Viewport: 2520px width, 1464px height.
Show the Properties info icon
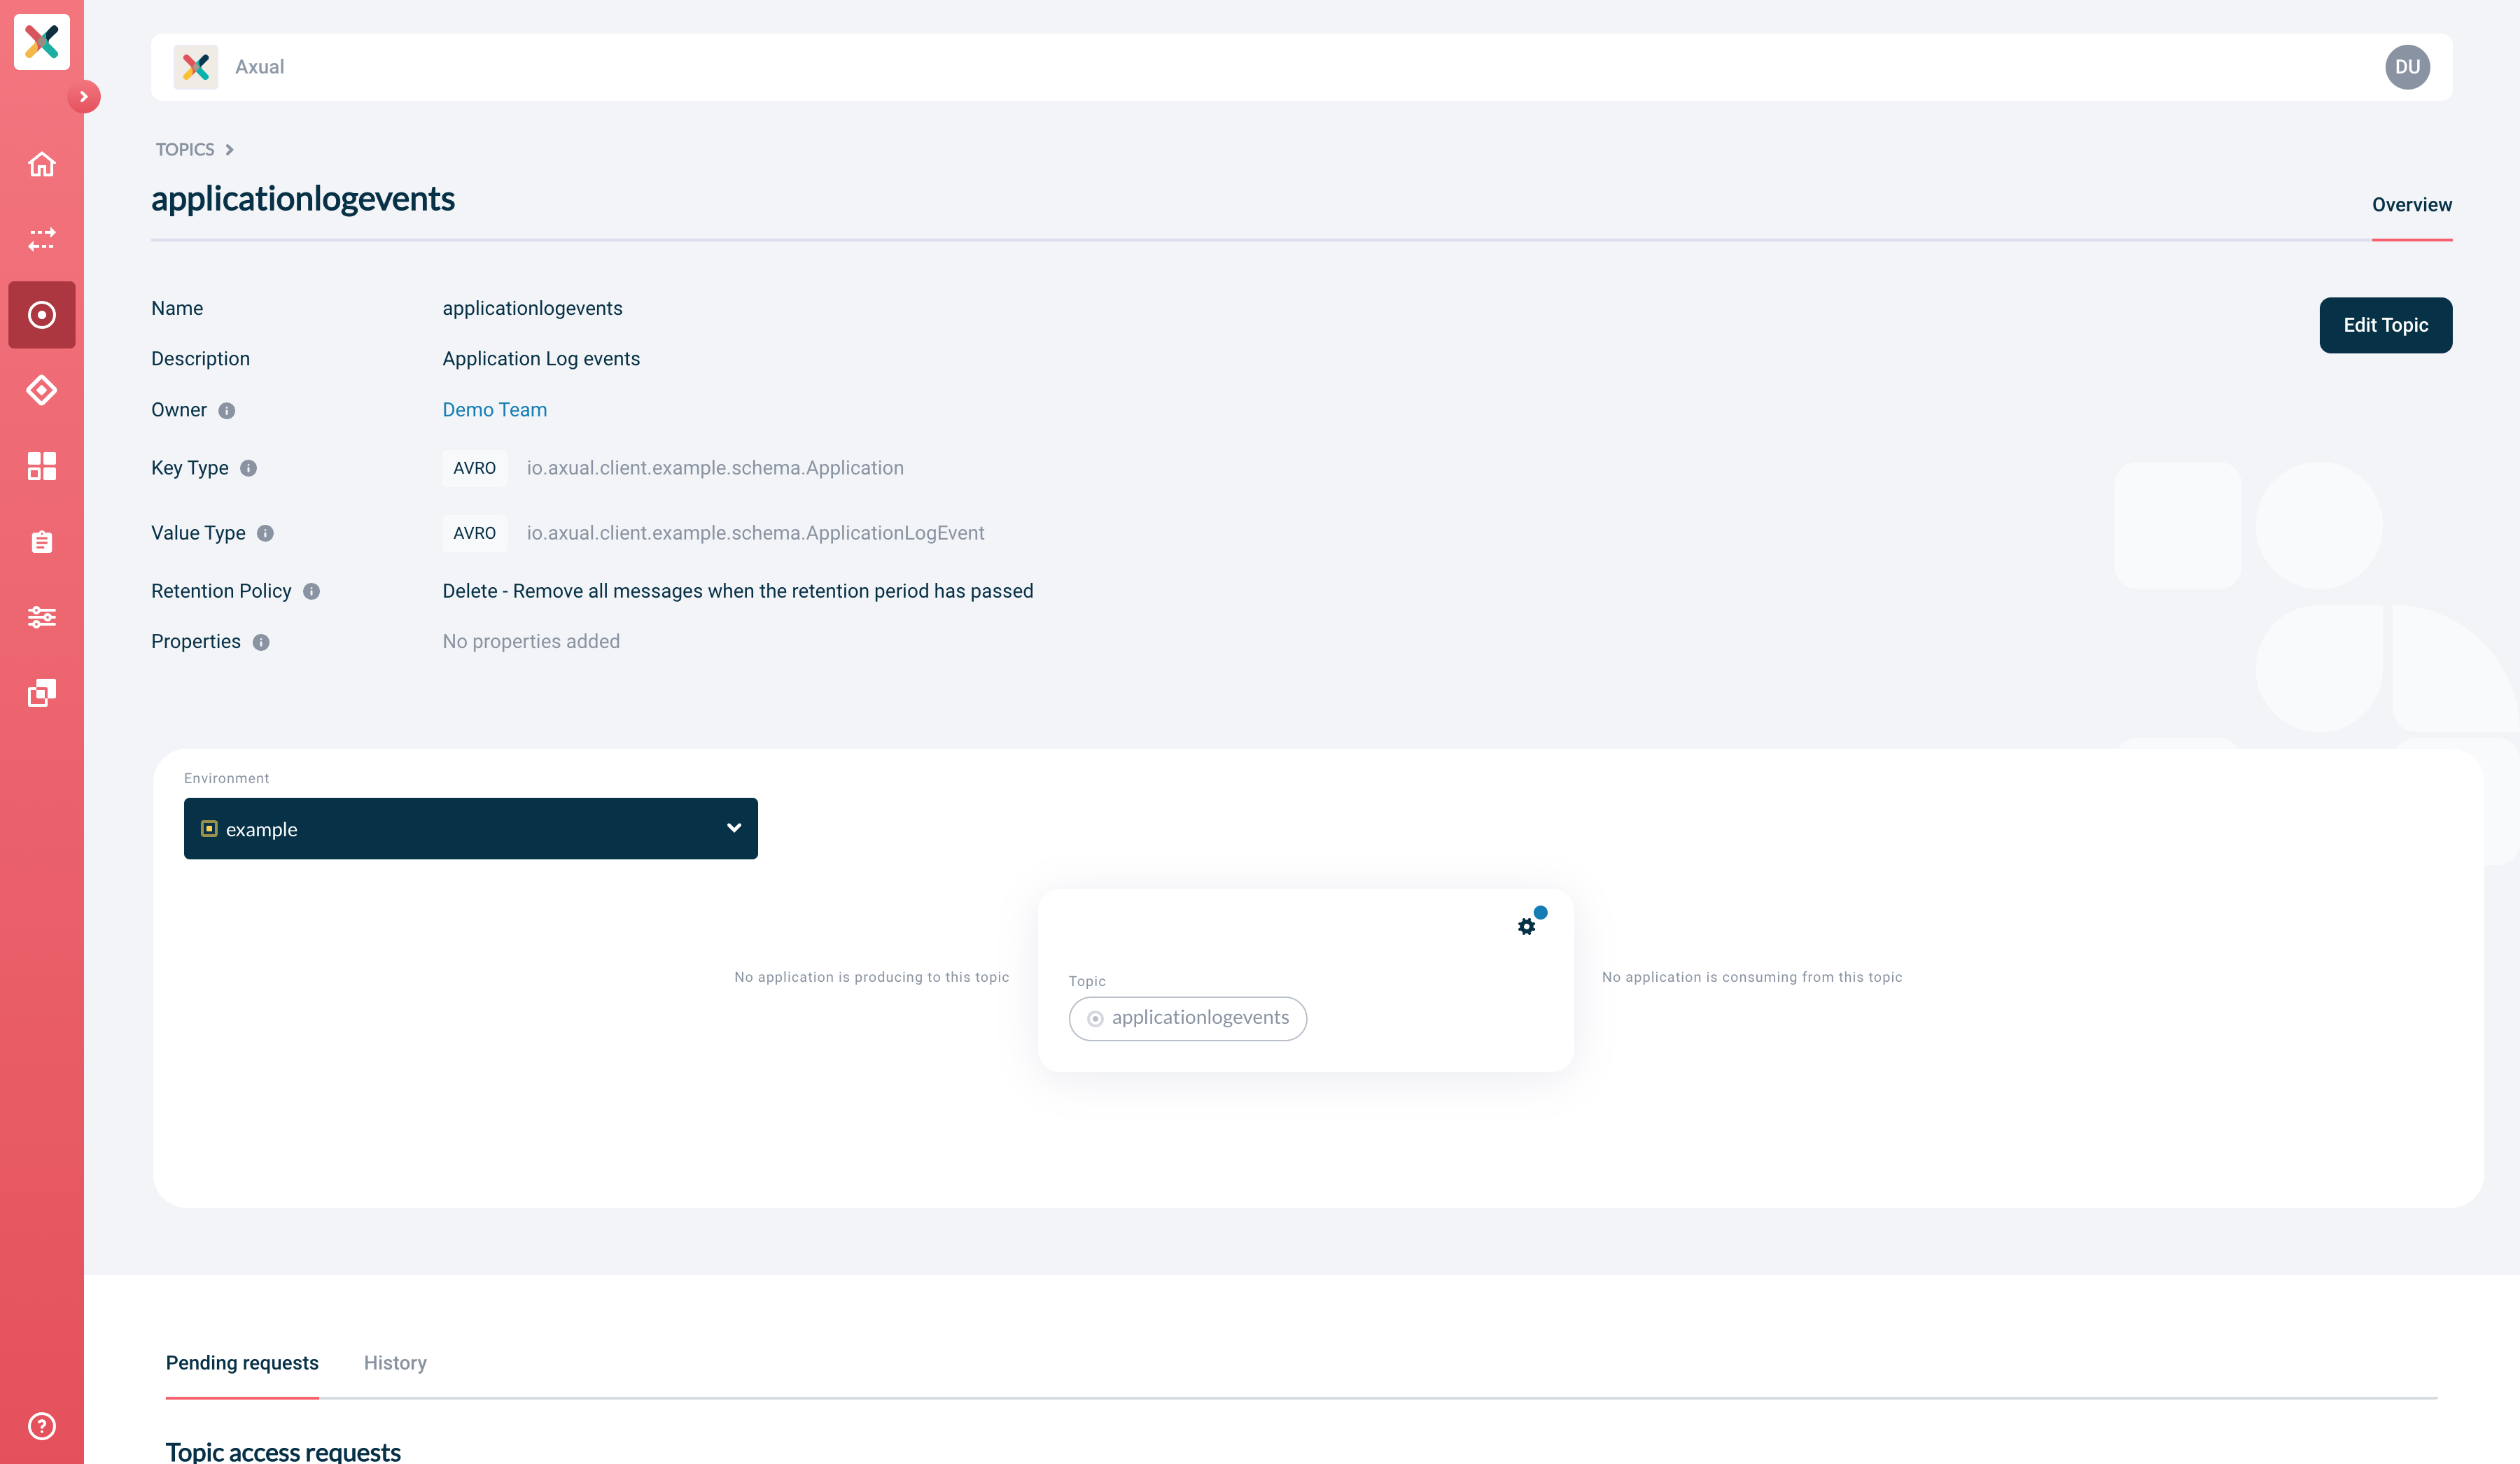(x=261, y=642)
